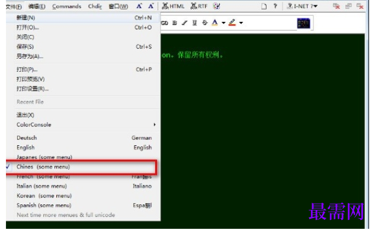Select Japanes (some menu) language
The image size is (375, 230).
pos(83,156)
